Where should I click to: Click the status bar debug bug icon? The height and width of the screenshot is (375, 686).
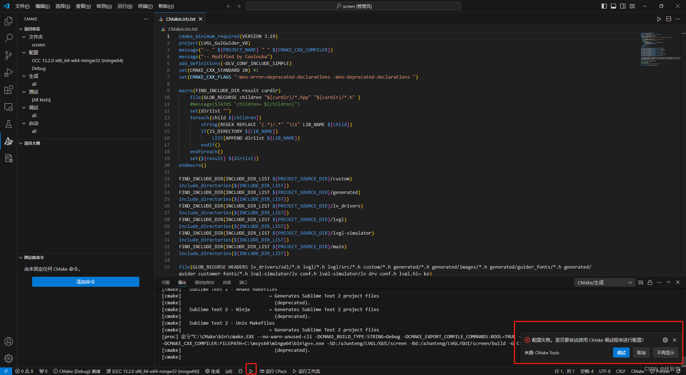pos(240,371)
